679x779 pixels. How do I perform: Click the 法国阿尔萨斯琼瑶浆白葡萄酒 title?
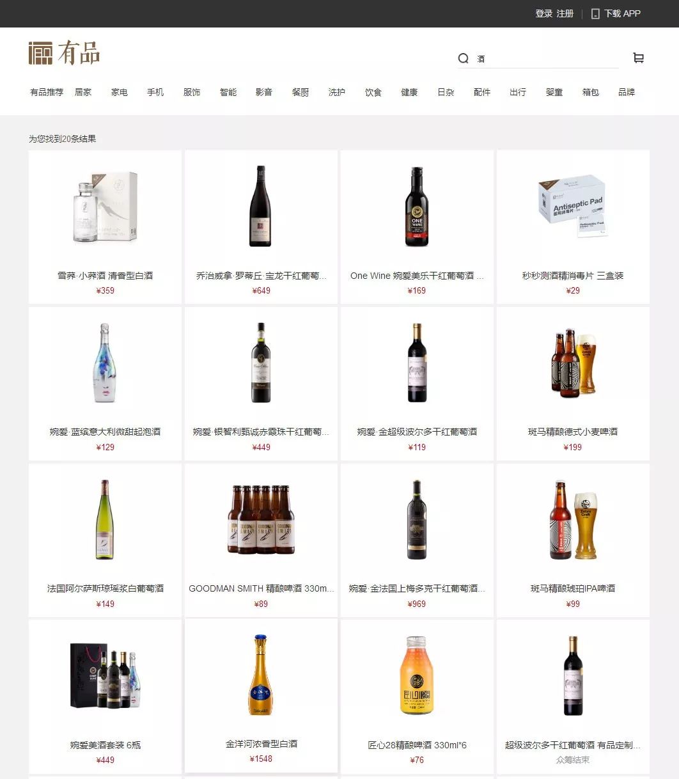(105, 588)
